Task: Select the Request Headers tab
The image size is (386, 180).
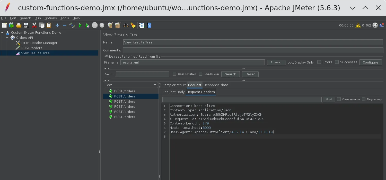Action: (201, 92)
